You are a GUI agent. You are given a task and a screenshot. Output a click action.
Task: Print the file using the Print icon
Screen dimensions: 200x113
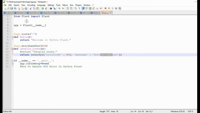[26, 8]
